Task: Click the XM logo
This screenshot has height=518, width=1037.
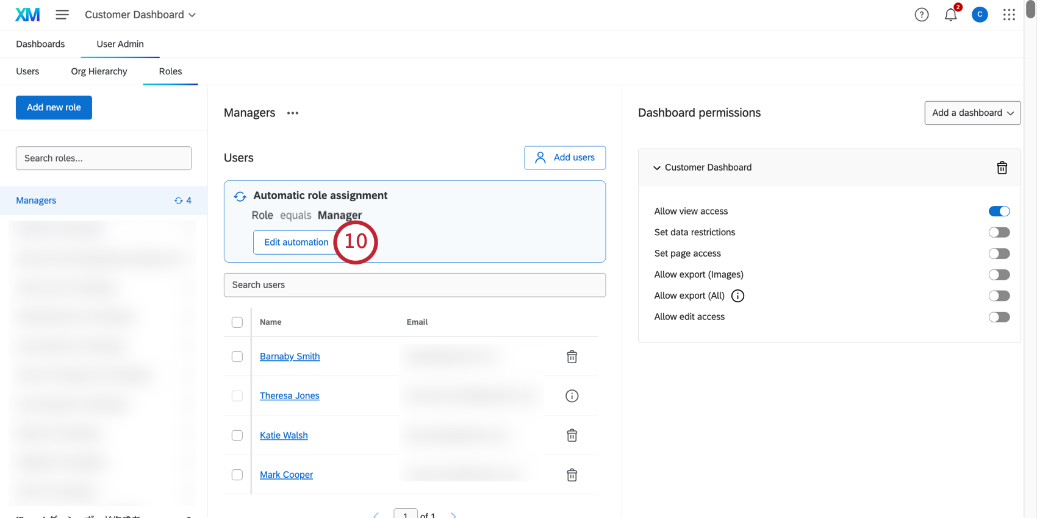Action: point(27,15)
